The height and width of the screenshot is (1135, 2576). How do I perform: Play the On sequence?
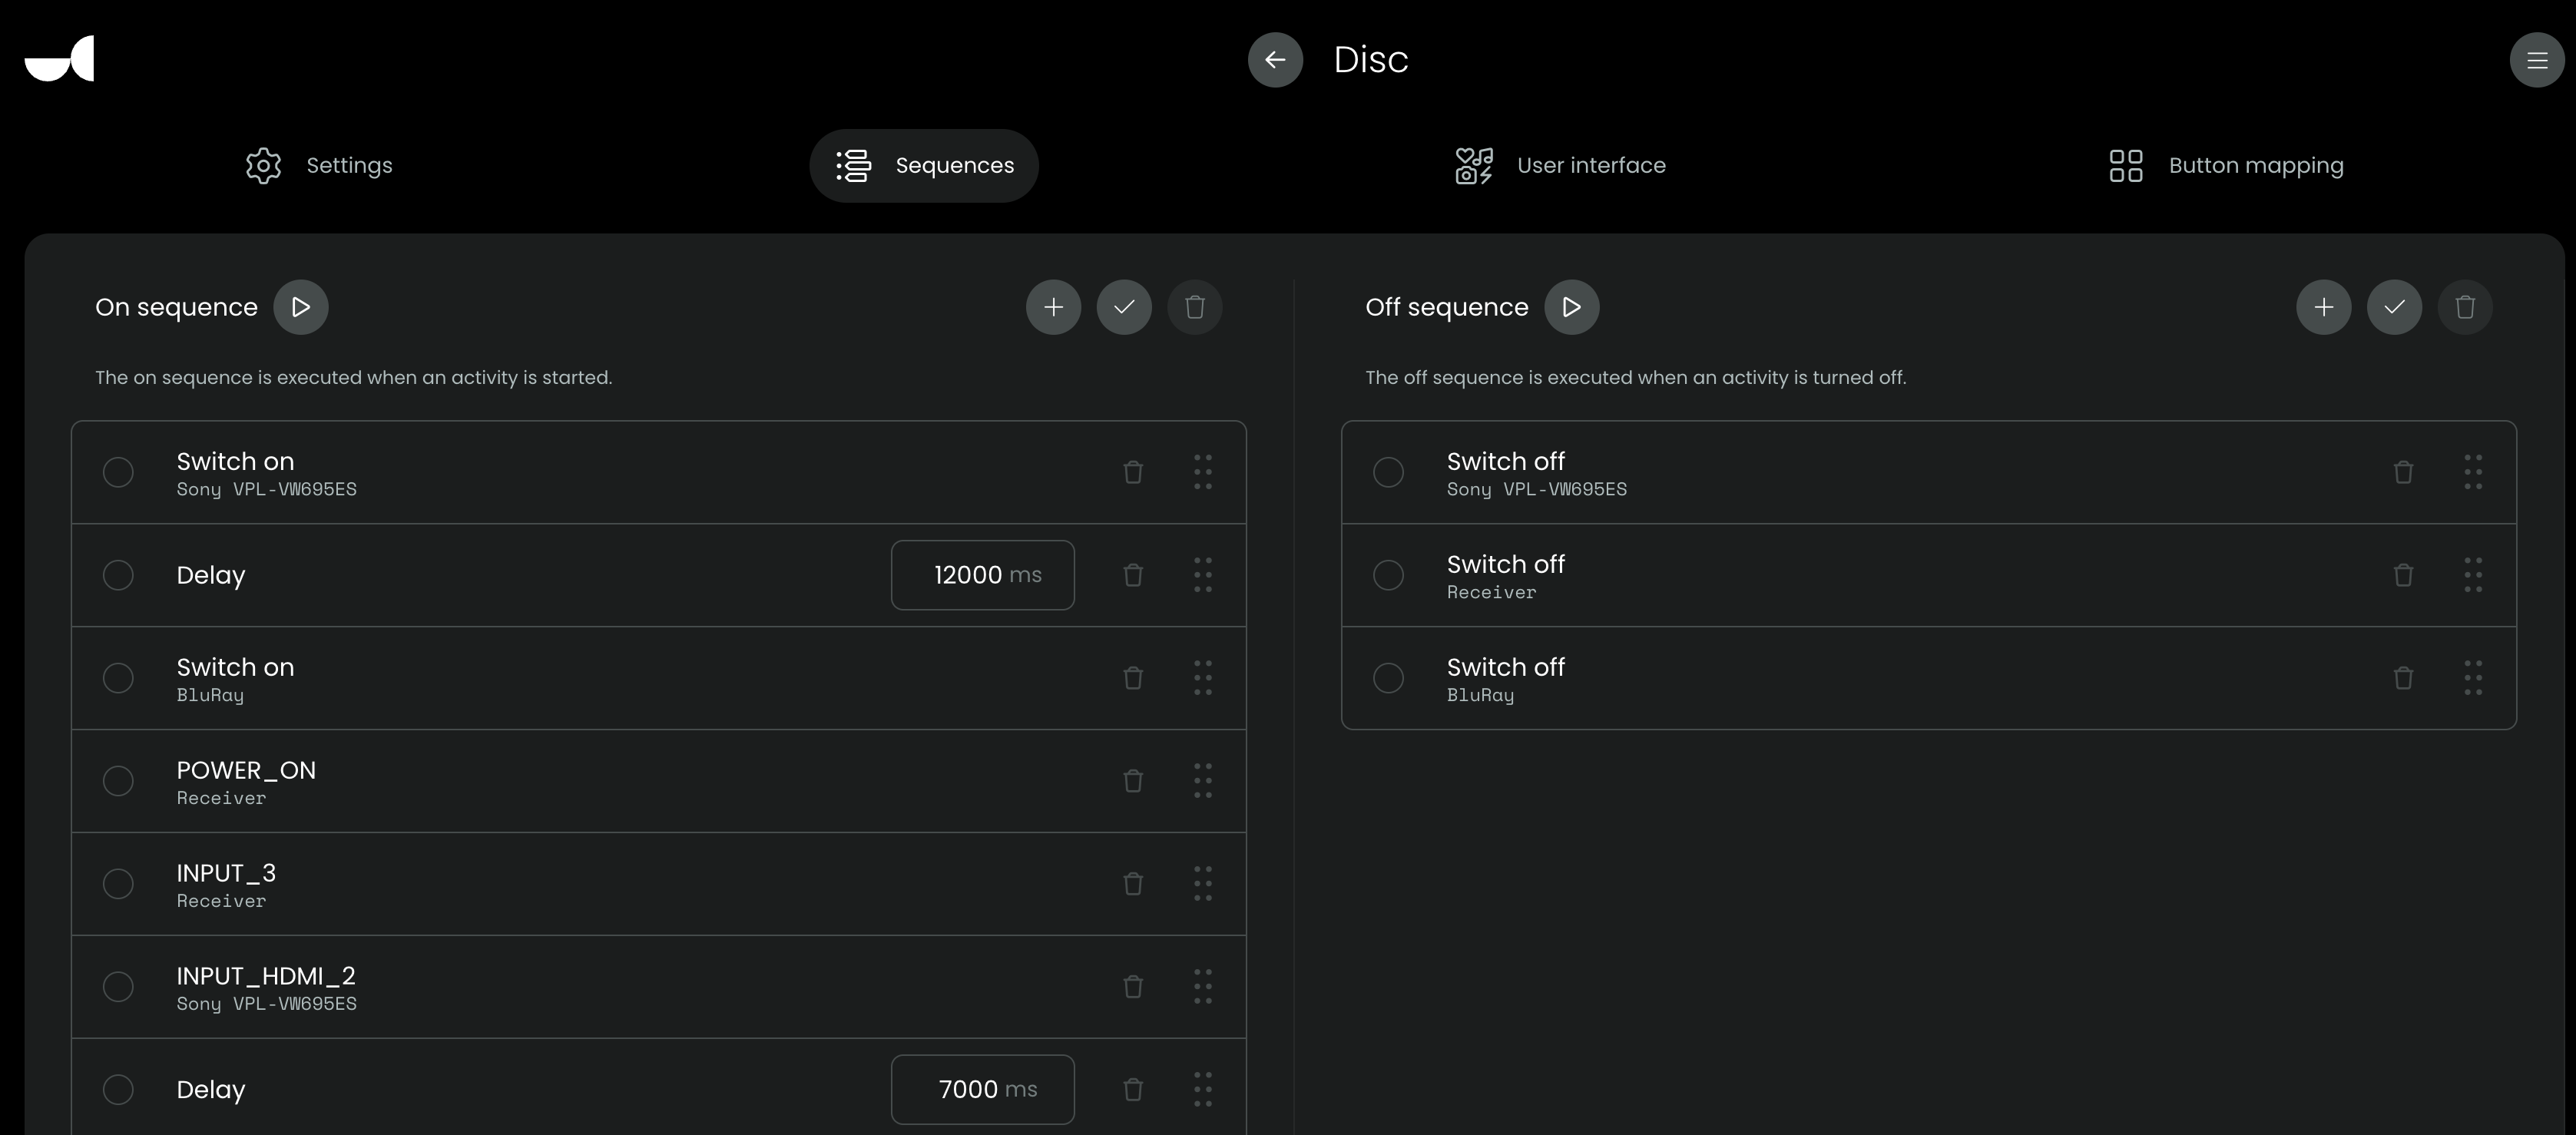301,307
